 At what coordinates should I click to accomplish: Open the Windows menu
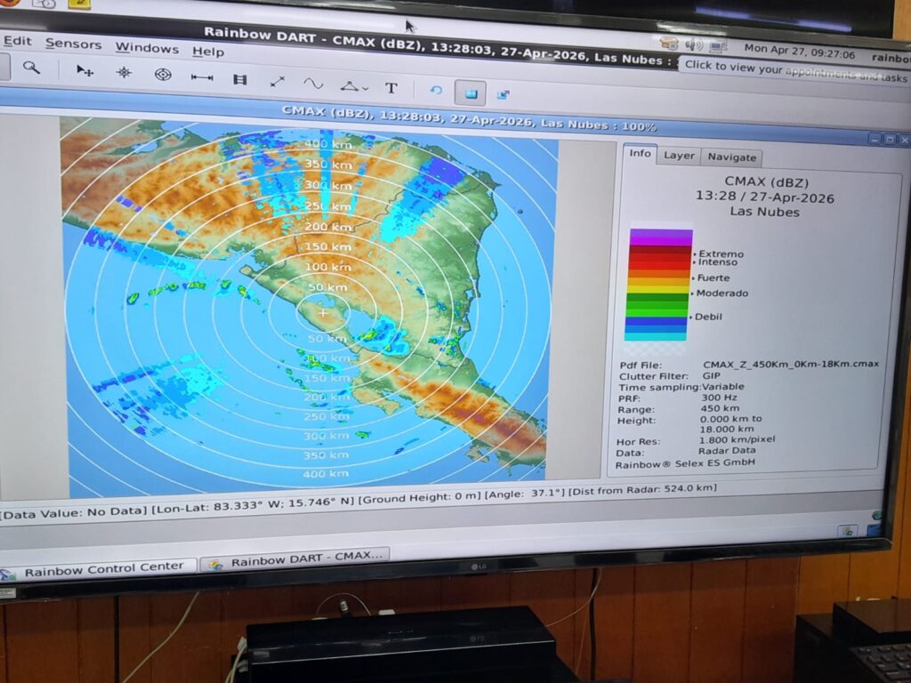pos(147,48)
